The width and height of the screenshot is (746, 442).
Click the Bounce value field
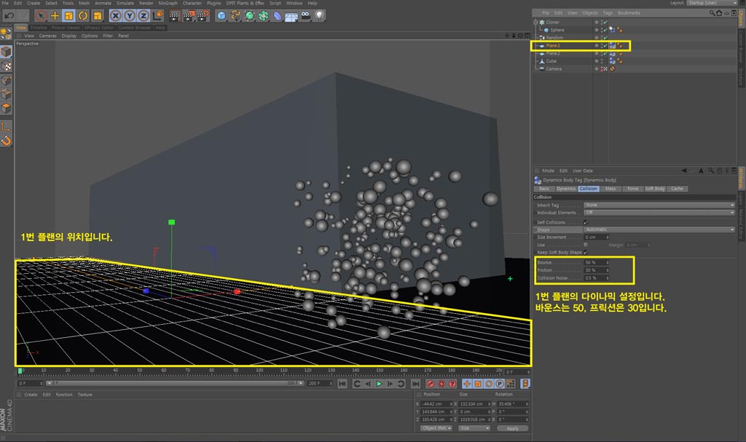coord(594,262)
